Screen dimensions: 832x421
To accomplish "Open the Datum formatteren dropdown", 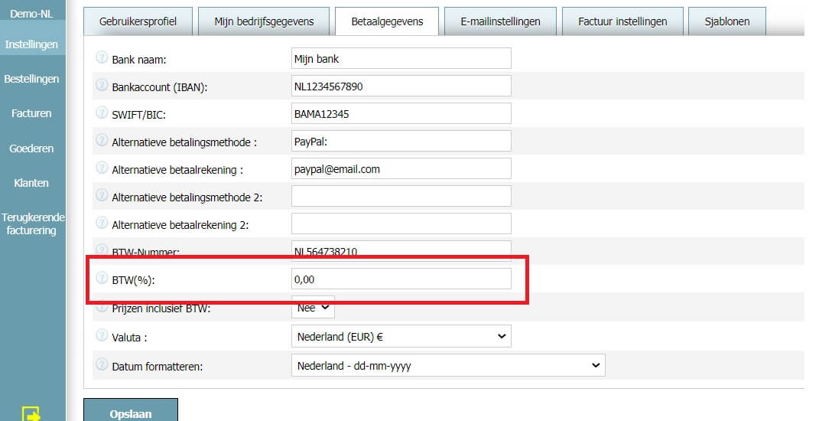I will coord(448,365).
